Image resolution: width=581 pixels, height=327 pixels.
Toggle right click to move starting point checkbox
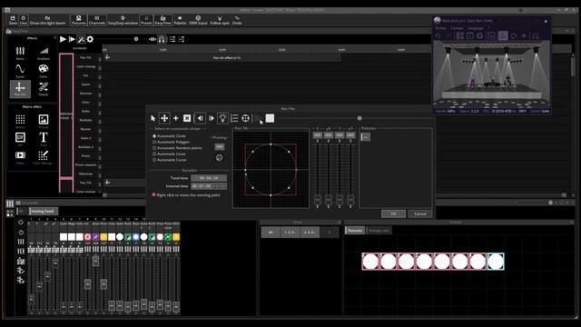pyautogui.click(x=153, y=194)
